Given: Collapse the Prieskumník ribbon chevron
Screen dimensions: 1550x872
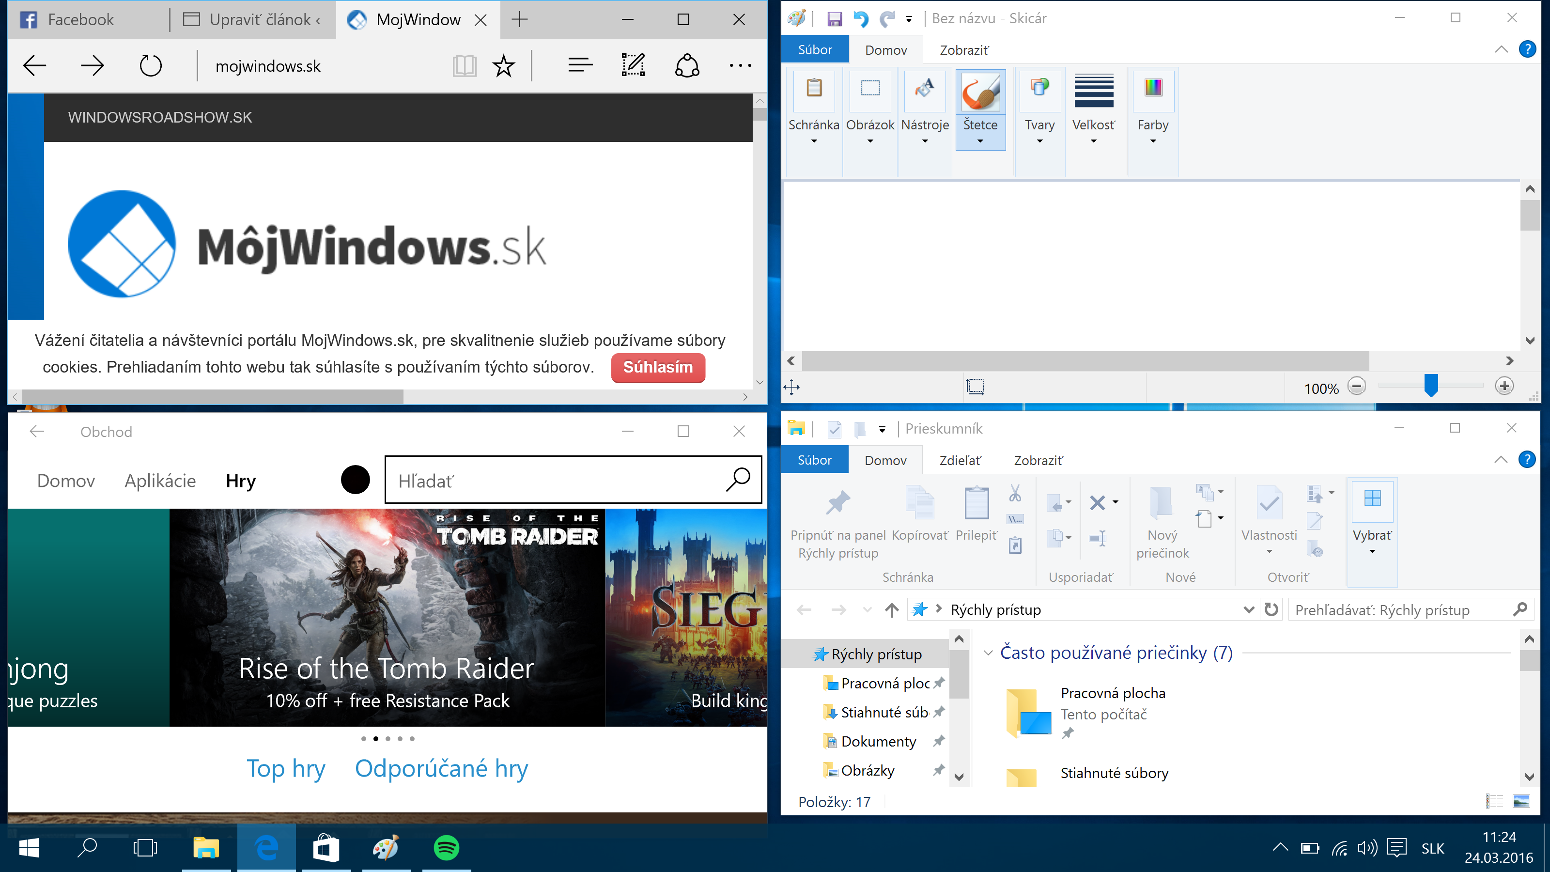Looking at the screenshot, I should (x=1501, y=460).
